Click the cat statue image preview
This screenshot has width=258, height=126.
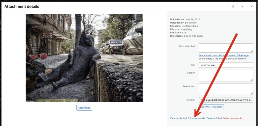tap(84, 58)
